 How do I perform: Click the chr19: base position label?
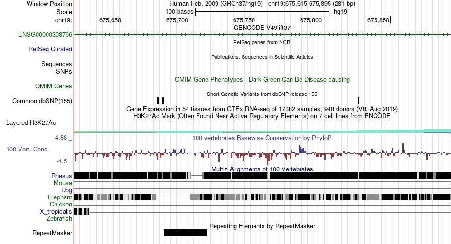click(64, 20)
